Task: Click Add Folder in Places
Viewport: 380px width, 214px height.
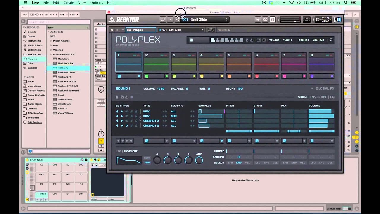Action: click(34, 122)
